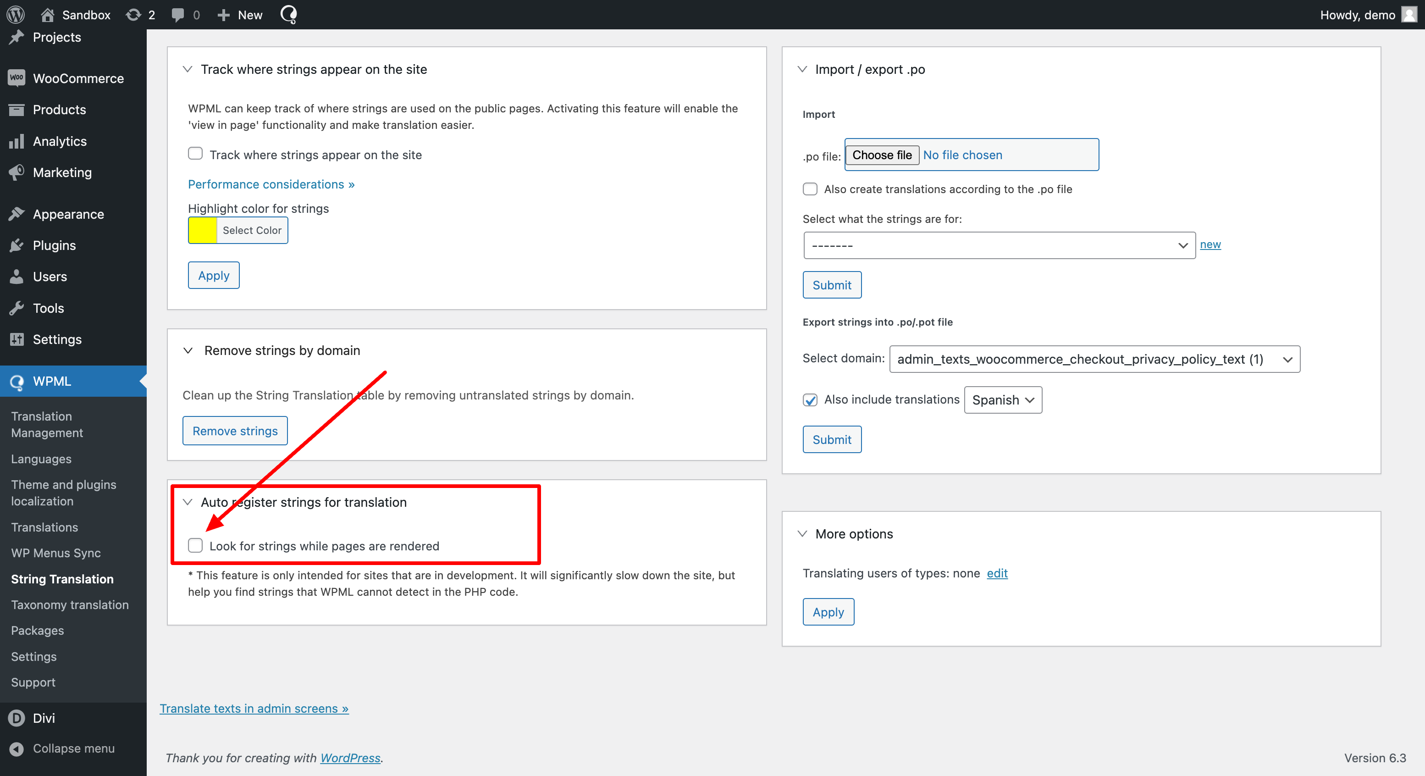The height and width of the screenshot is (776, 1425).
Task: Collapse Remove strings by domain section
Action: click(188, 350)
